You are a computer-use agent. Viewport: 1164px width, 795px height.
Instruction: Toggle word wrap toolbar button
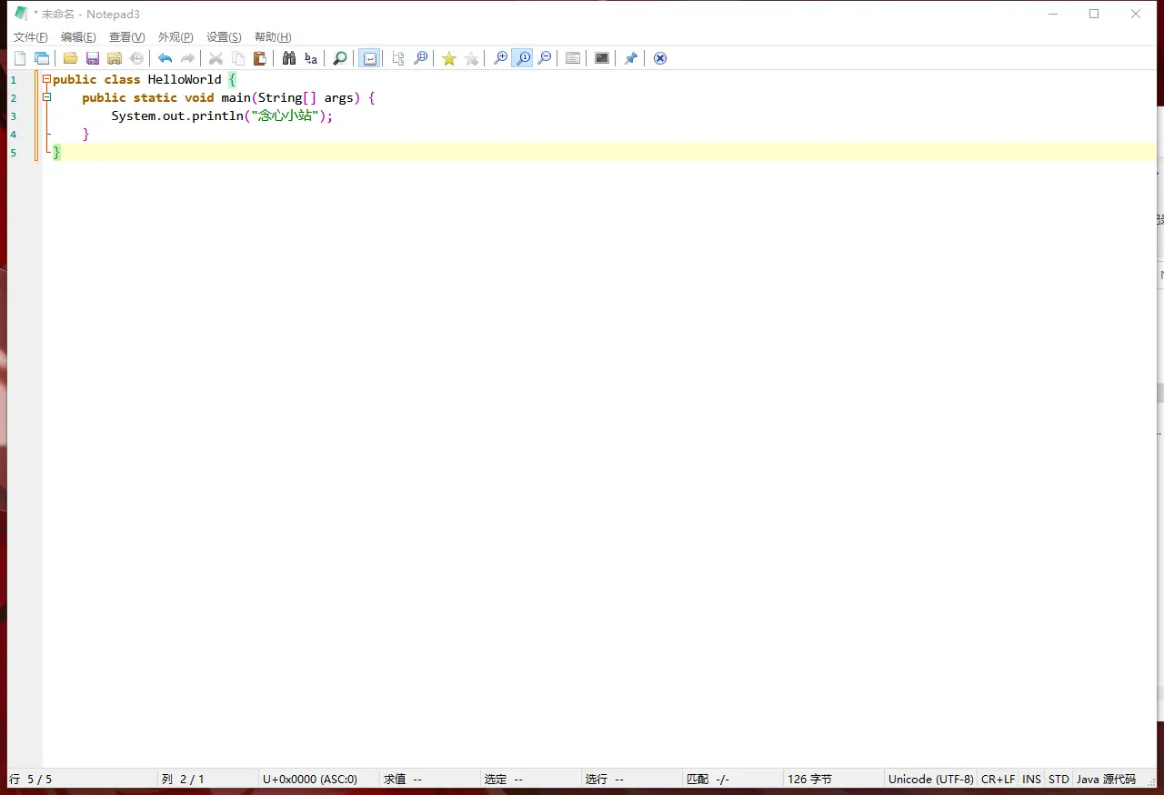click(x=369, y=58)
